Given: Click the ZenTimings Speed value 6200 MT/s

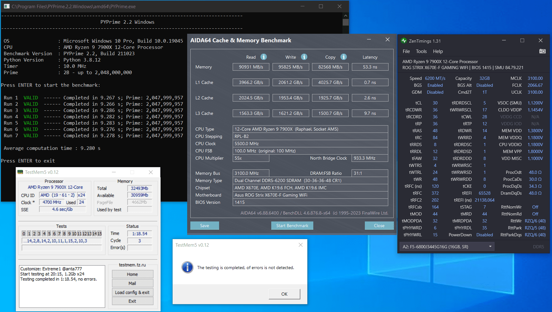Looking at the screenshot, I should click(435, 78).
